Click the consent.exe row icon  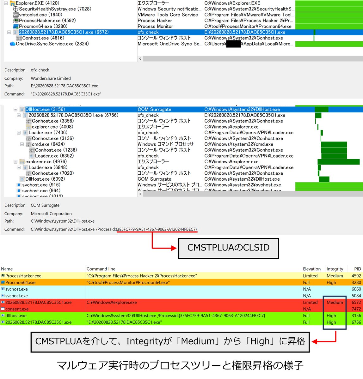coord(3,309)
